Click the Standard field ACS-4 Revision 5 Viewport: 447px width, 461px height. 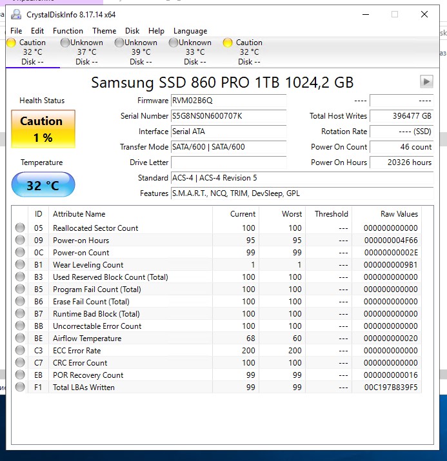coord(302,178)
